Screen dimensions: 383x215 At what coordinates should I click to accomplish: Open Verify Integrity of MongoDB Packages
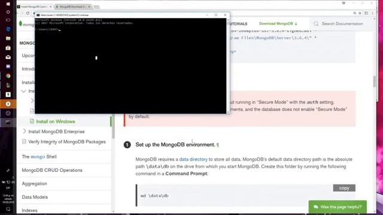pos(67,142)
